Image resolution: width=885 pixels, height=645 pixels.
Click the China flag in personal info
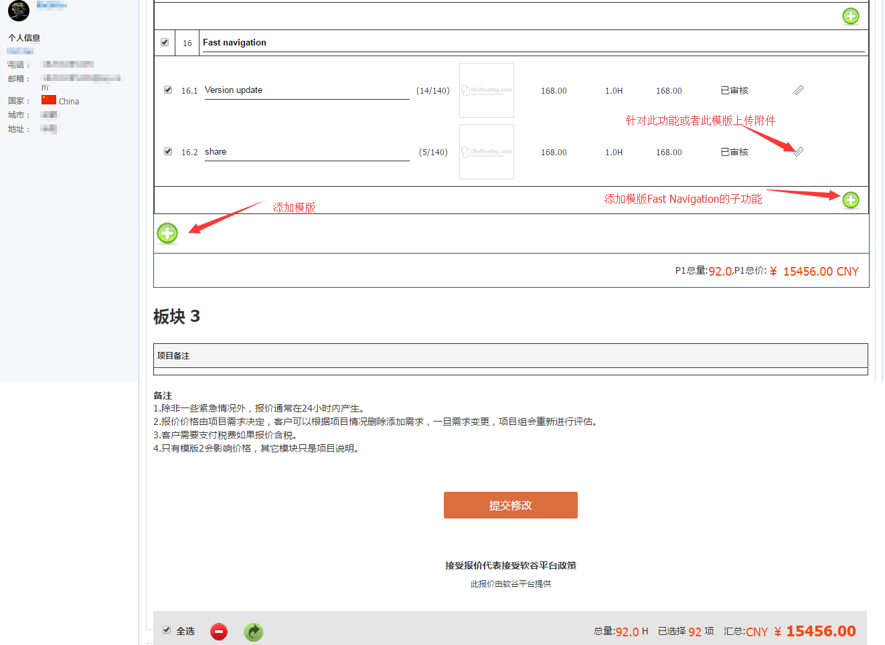pos(49,100)
